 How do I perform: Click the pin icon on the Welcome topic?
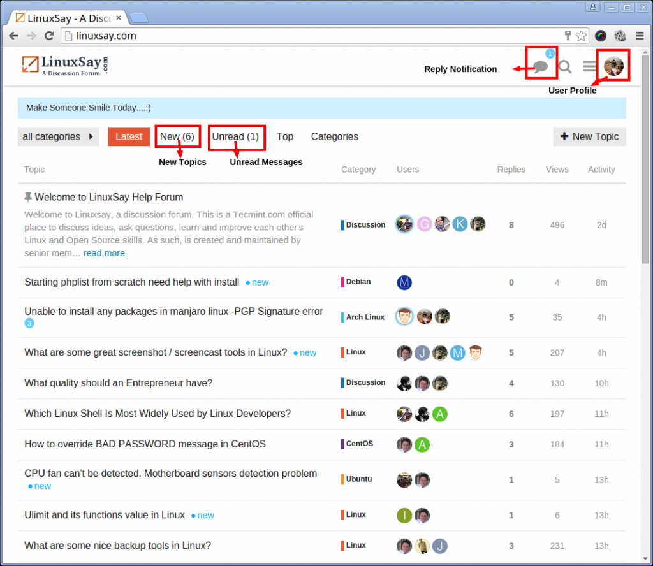click(x=28, y=197)
